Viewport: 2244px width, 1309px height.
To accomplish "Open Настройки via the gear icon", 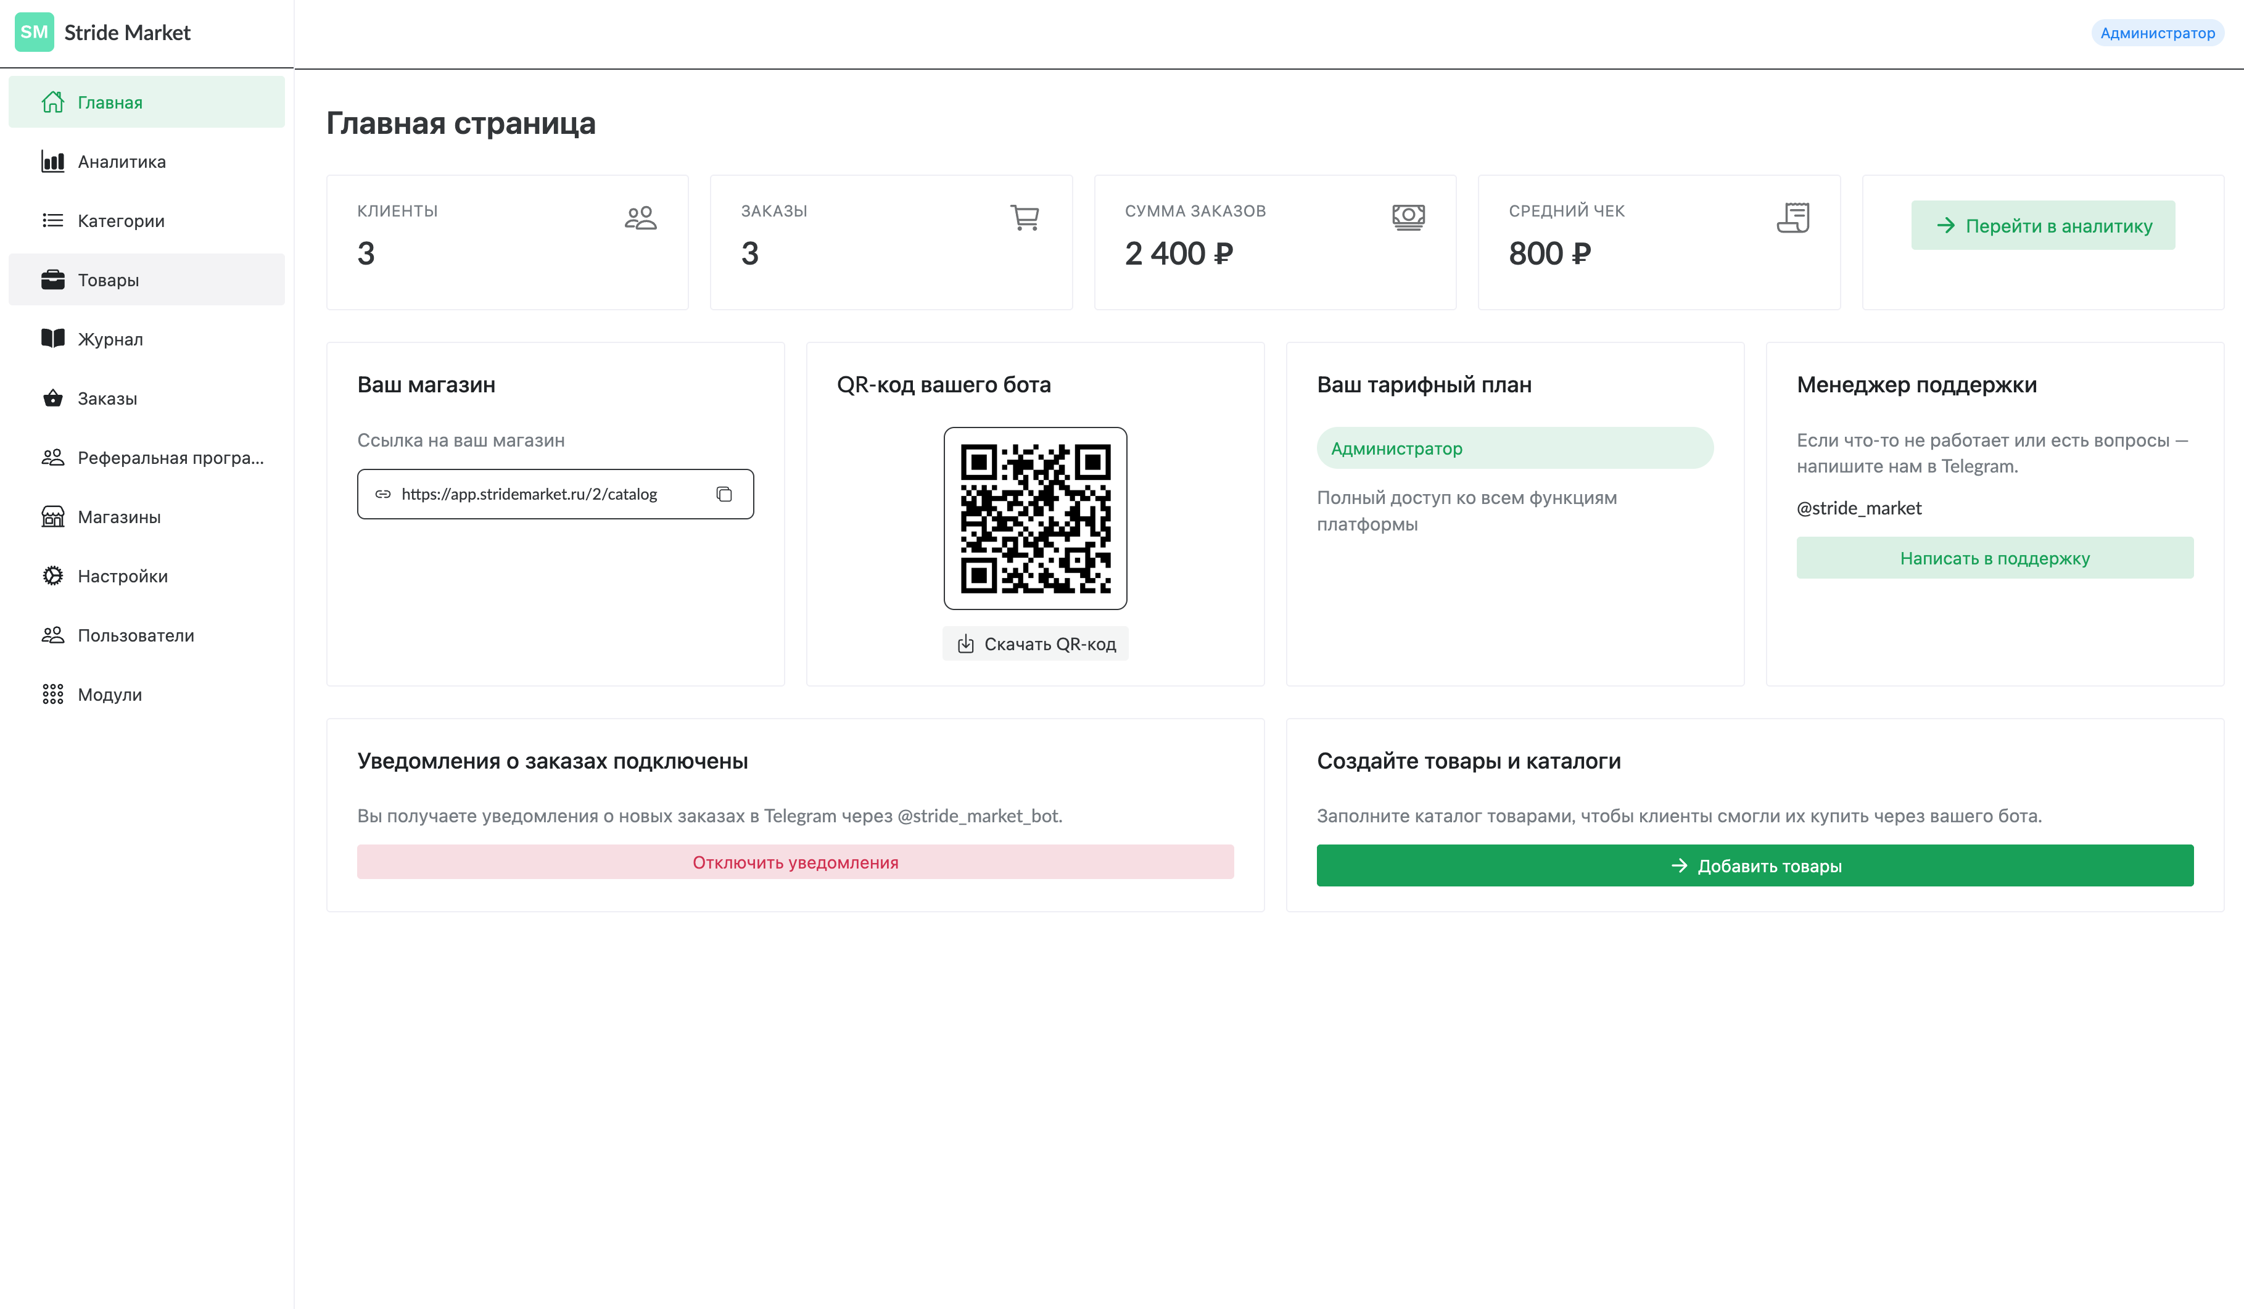I will [52, 576].
